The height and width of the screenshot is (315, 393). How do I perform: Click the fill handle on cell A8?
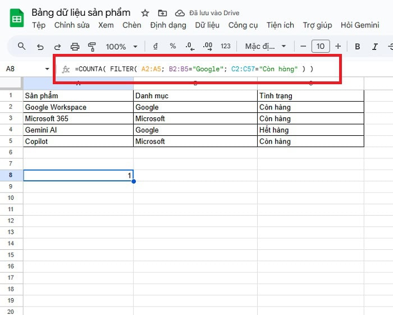[134, 181]
